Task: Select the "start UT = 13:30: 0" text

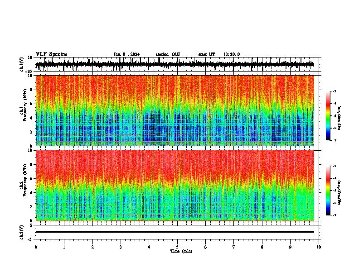Action: click(219, 54)
